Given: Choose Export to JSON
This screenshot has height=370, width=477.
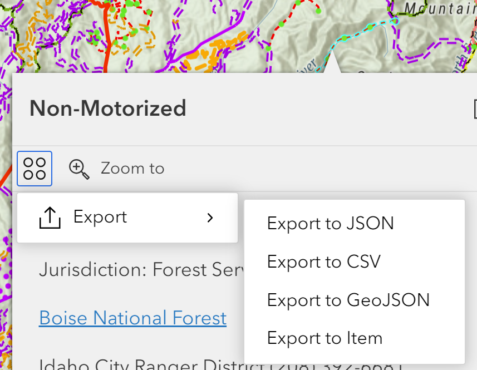Looking at the screenshot, I should tap(331, 224).
